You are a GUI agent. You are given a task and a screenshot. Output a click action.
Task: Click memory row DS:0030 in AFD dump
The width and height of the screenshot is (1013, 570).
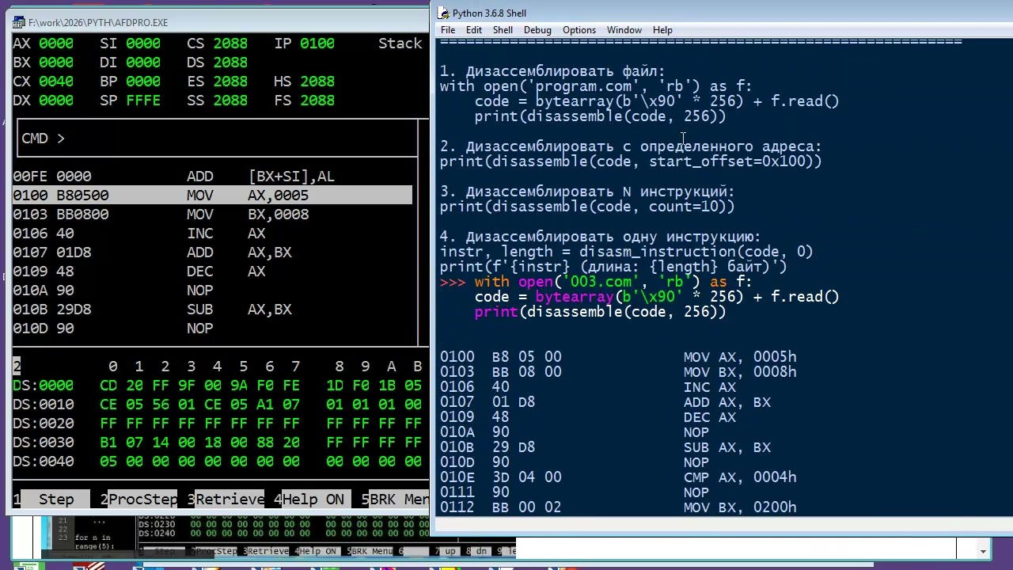pyautogui.click(x=218, y=443)
